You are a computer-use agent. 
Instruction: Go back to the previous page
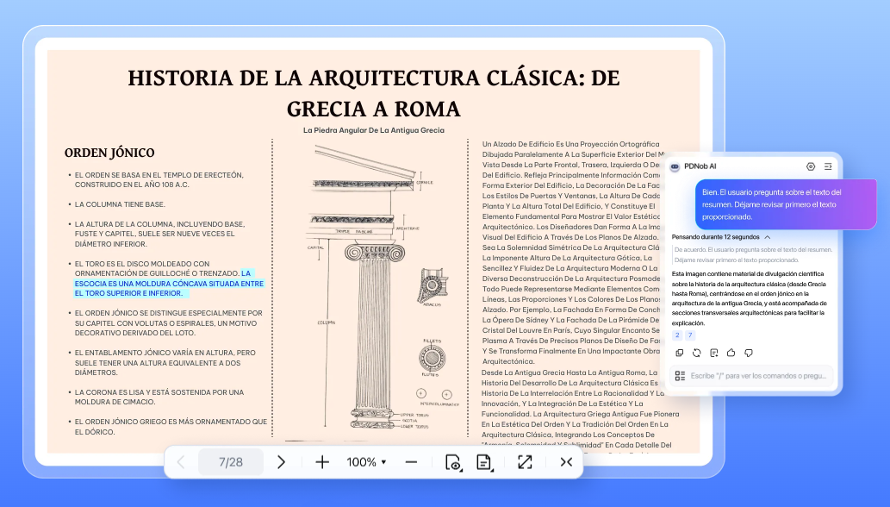click(181, 462)
